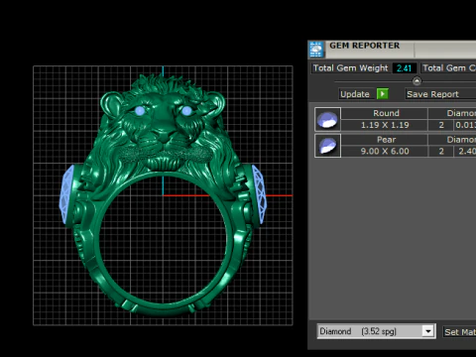This screenshot has height=357, width=476.
Task: Click the '1.19 X 1.19' size cell
Action: point(384,125)
